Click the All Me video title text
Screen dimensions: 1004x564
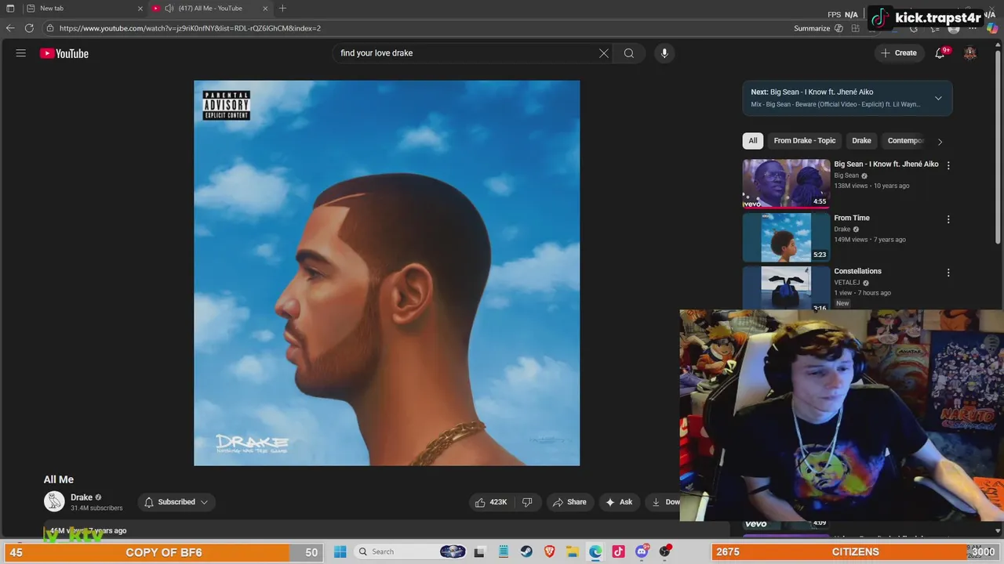59,479
